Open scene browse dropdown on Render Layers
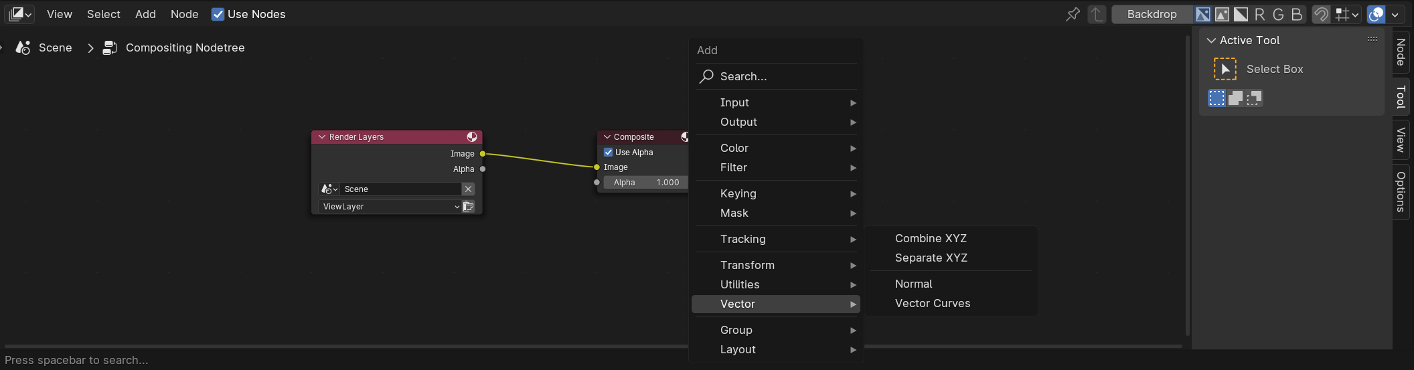Screen dimensions: 1414x370 pos(329,189)
